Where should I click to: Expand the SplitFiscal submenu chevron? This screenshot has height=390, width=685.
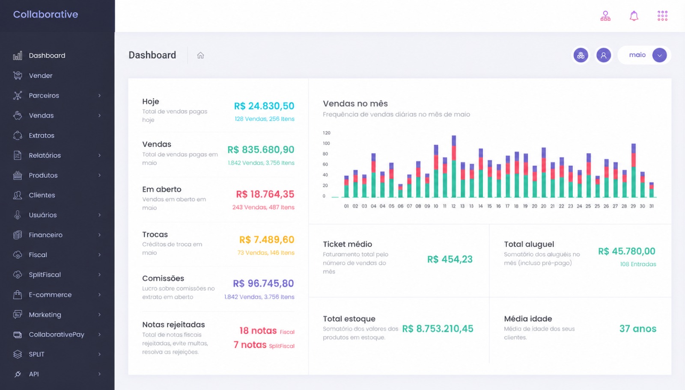[99, 275]
